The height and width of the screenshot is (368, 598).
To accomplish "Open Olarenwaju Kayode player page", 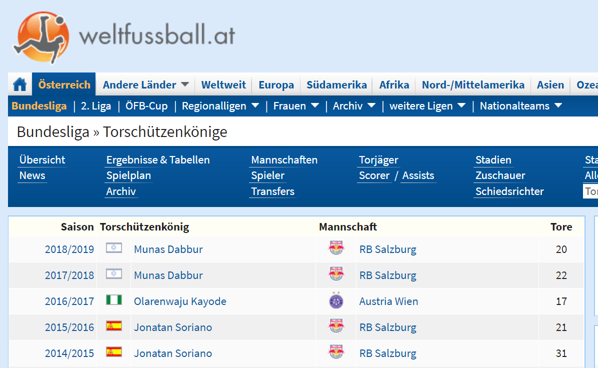I will click(x=180, y=301).
